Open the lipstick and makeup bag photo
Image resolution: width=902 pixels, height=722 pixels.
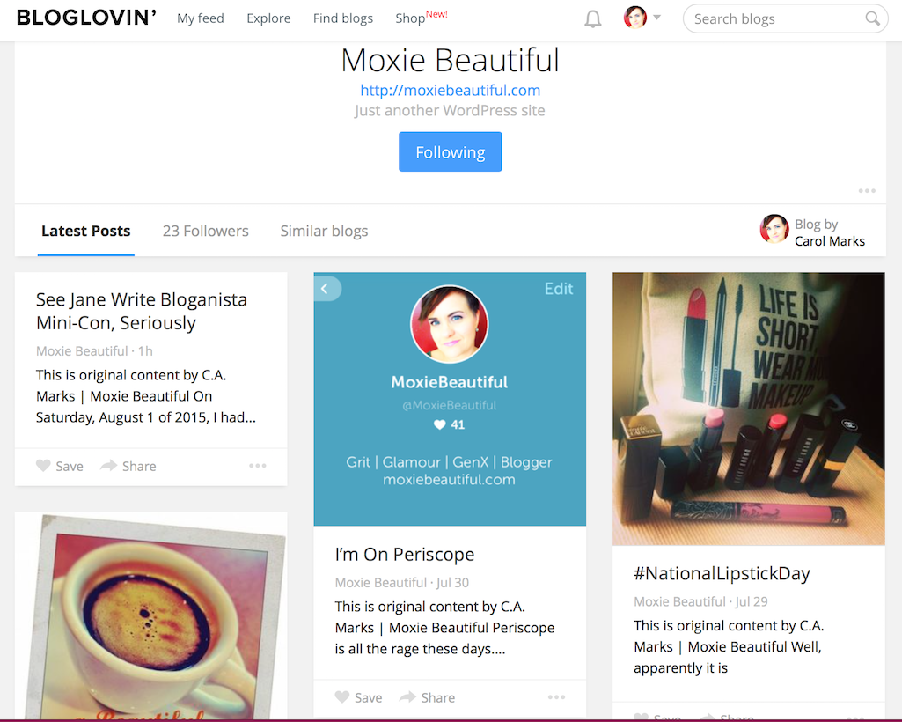click(x=748, y=409)
